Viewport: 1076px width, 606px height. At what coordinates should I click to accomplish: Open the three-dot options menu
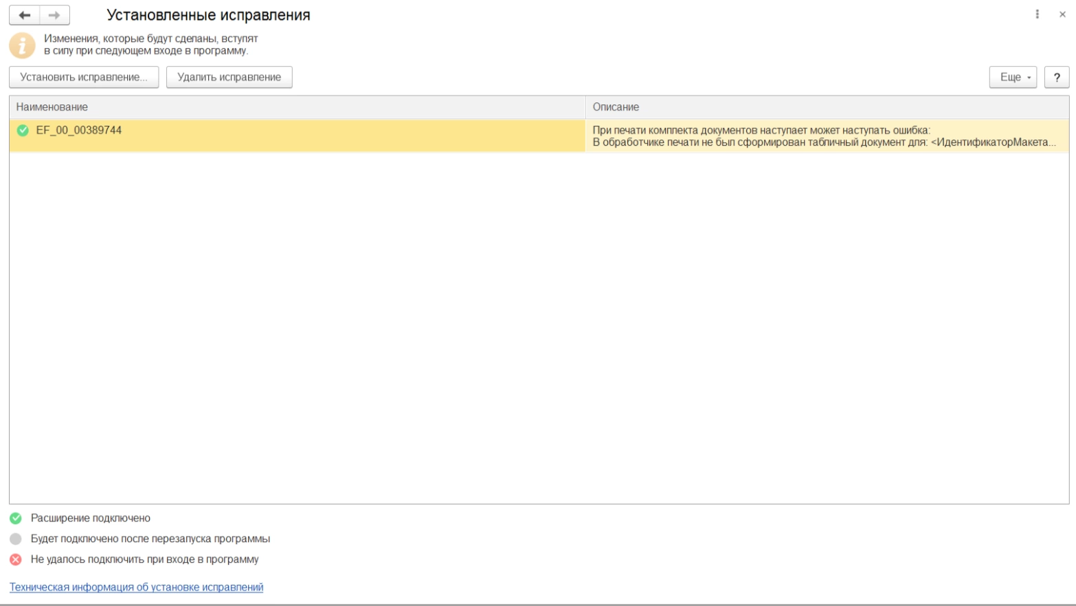click(x=1037, y=14)
